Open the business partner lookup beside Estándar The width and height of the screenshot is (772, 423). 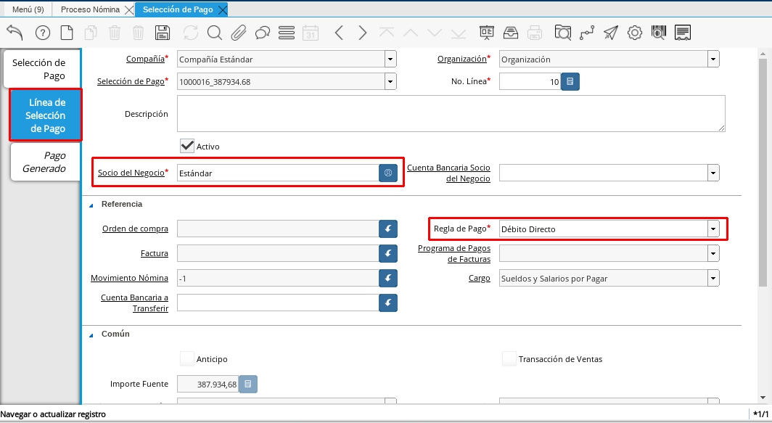(x=388, y=173)
